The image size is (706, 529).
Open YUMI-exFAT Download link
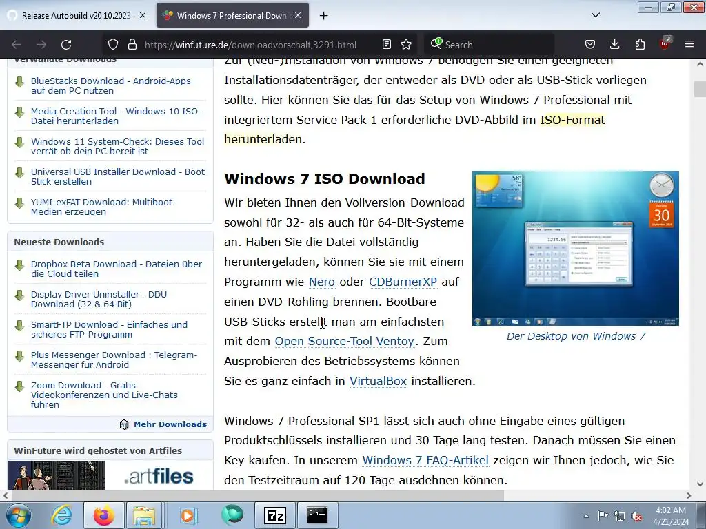(103, 207)
